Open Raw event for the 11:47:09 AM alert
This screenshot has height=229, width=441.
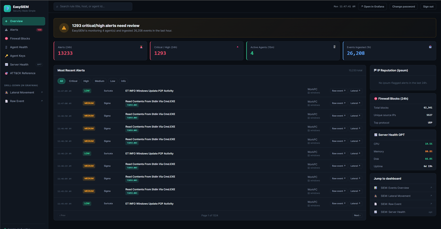coord(339,91)
